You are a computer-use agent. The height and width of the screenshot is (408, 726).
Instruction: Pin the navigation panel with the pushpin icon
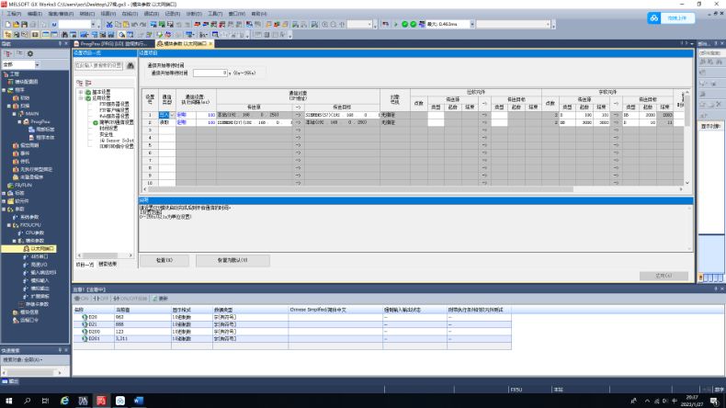60,43
